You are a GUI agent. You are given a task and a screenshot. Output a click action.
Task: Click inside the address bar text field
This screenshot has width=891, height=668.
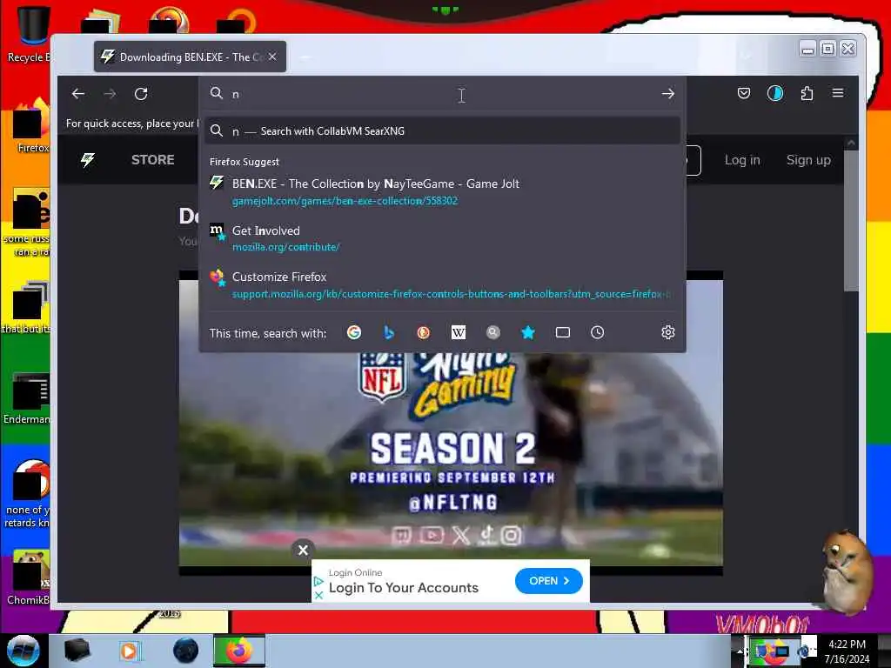tap(443, 94)
